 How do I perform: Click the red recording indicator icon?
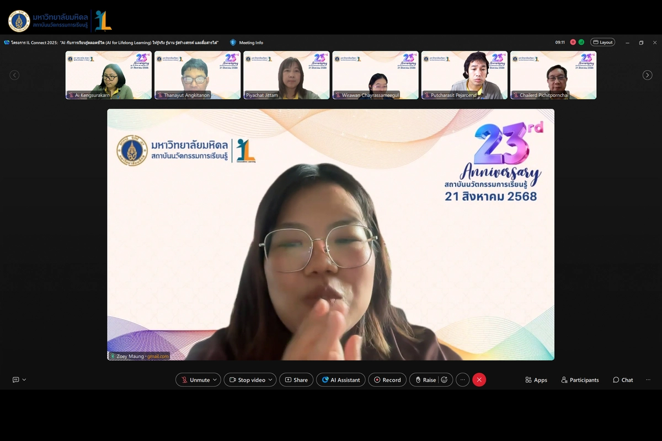(x=573, y=42)
